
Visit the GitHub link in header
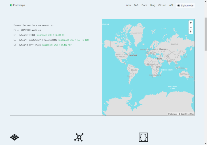tap(162, 5)
